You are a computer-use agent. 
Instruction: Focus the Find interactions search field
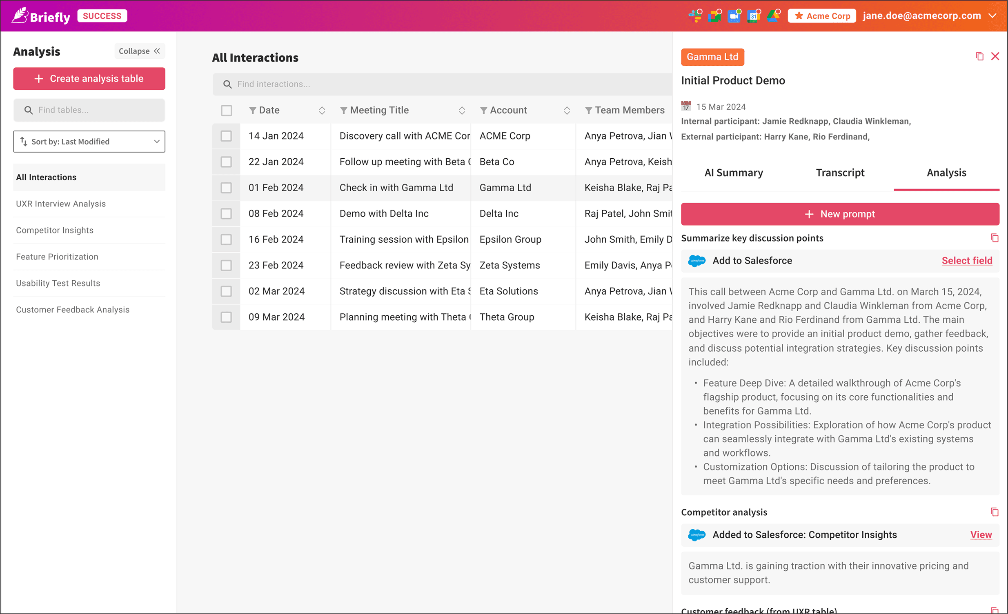[x=442, y=84]
